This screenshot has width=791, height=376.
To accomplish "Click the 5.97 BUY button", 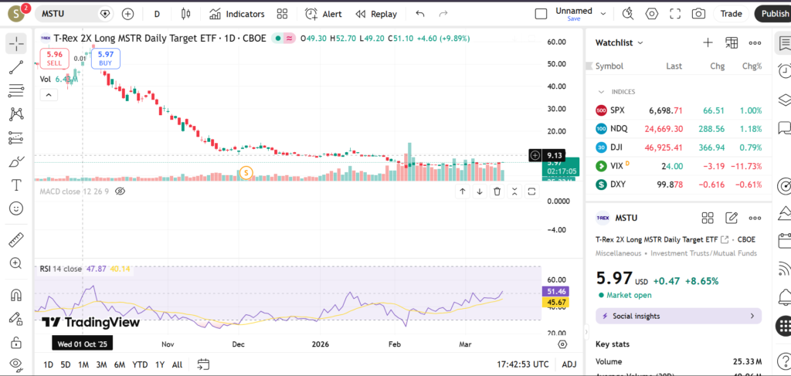I will point(106,58).
